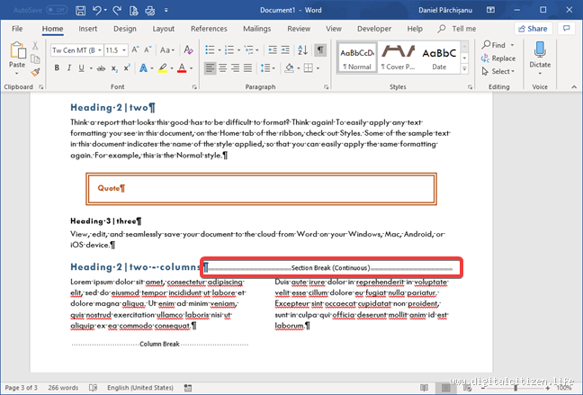Open the font size dropdown
Image resolution: width=583 pixels, height=395 pixels.
[126, 49]
